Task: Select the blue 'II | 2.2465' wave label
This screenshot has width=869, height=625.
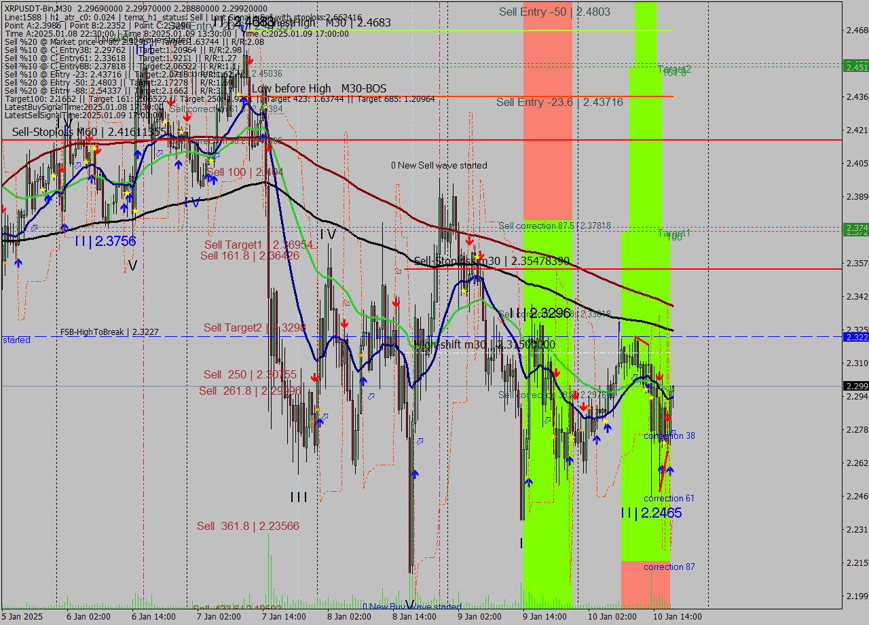Action: click(x=651, y=513)
